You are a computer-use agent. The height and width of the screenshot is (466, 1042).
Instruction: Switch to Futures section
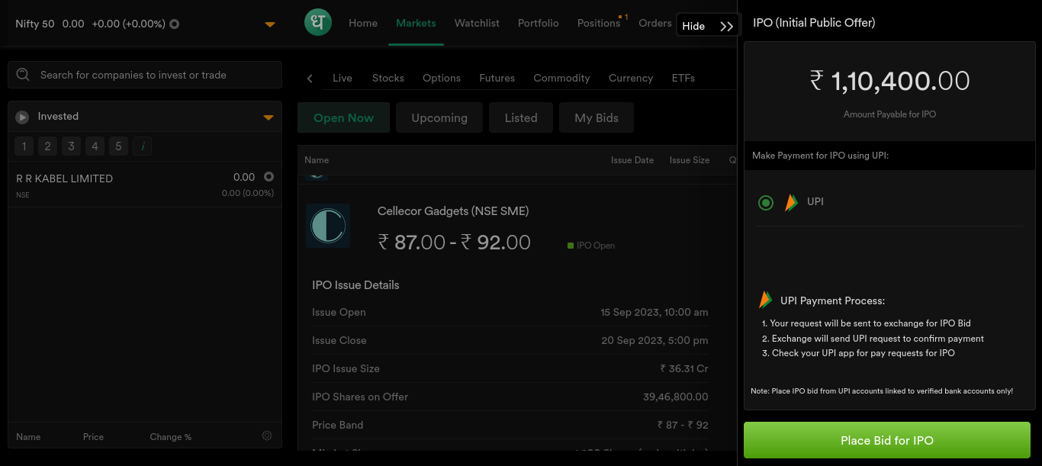pyautogui.click(x=497, y=78)
